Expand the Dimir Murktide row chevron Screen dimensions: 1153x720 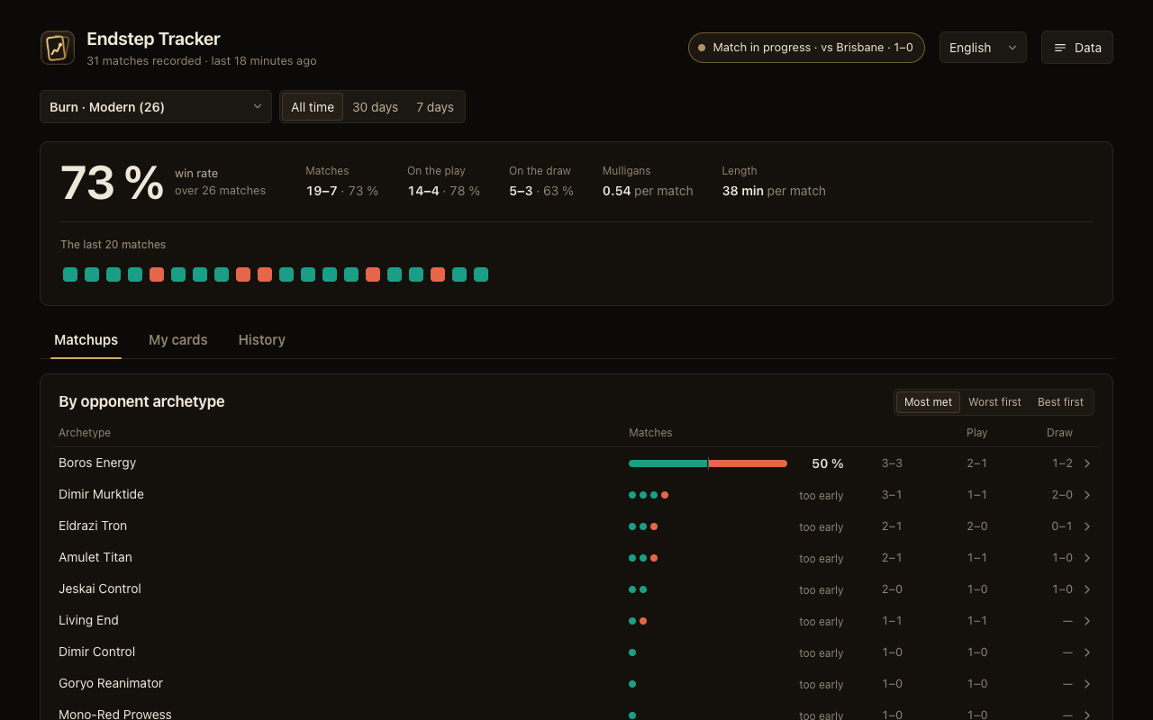click(1087, 495)
